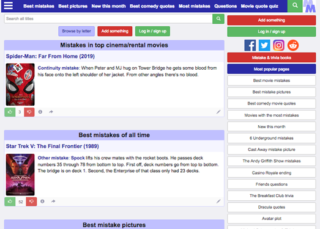Open Movies with the most mistakes link
The image size is (320, 229).
[272, 115]
